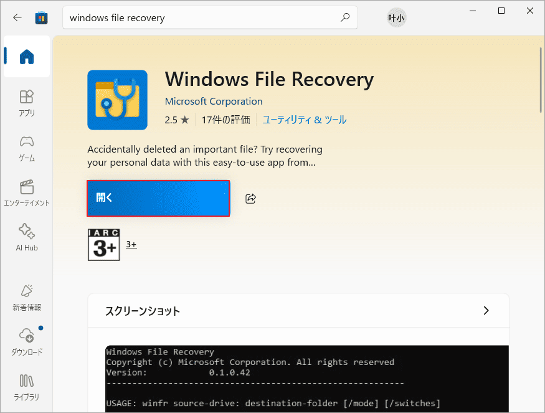The width and height of the screenshot is (545, 413).
Task: Open the AI Hub section
Action: (27, 238)
